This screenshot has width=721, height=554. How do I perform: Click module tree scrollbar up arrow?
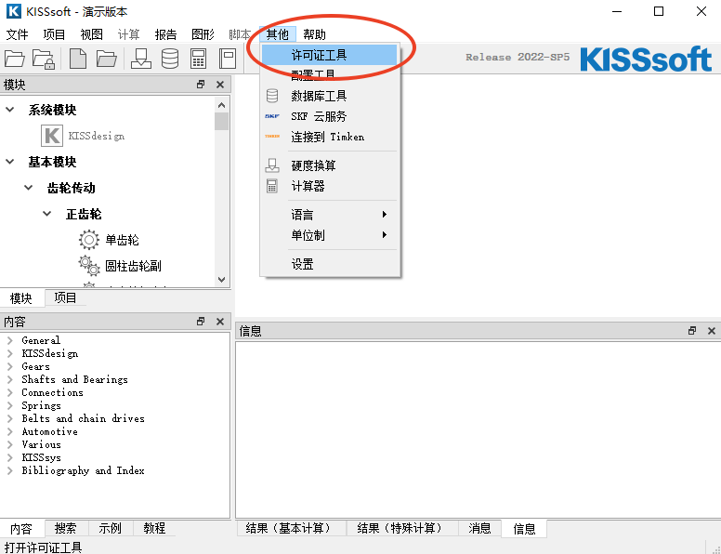(222, 105)
